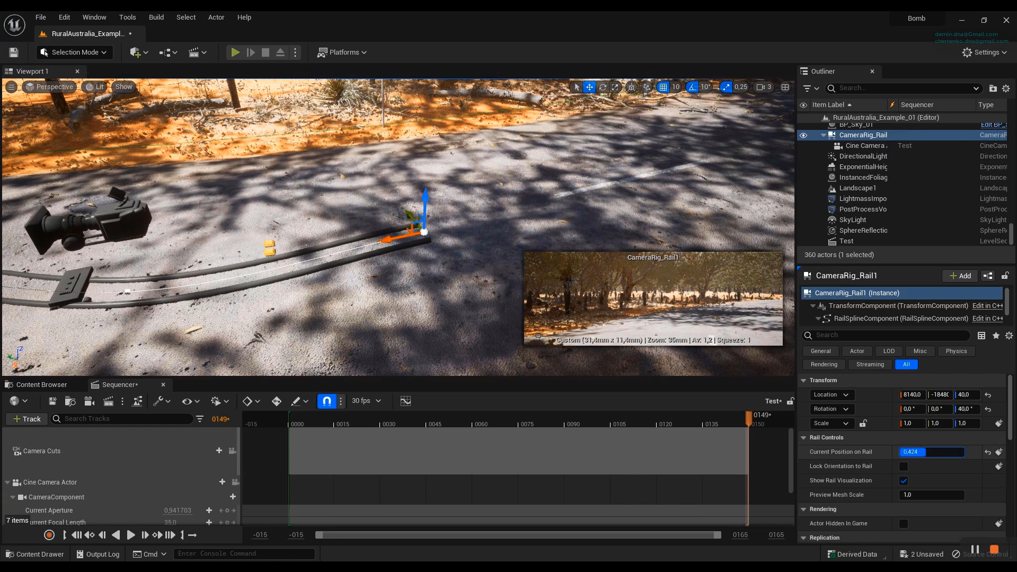Toggle the Sequencer snapping magnet icon

[x=326, y=401]
